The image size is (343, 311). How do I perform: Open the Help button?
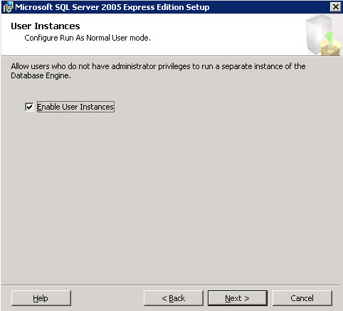41,298
